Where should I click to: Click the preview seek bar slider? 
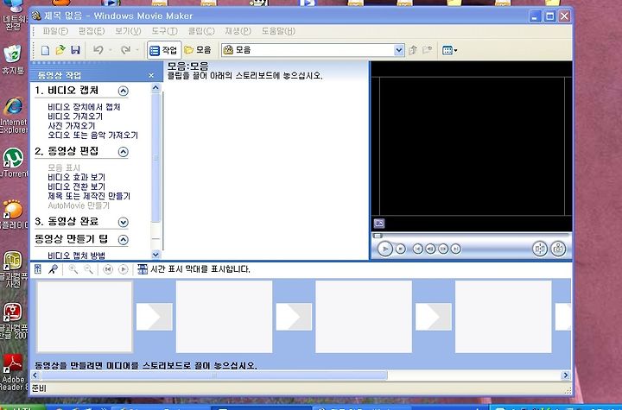point(378,236)
